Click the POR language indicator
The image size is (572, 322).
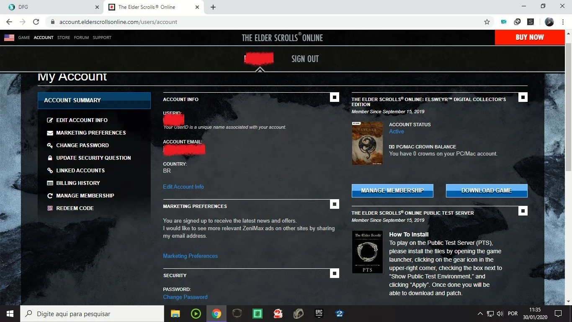pyautogui.click(x=513, y=314)
